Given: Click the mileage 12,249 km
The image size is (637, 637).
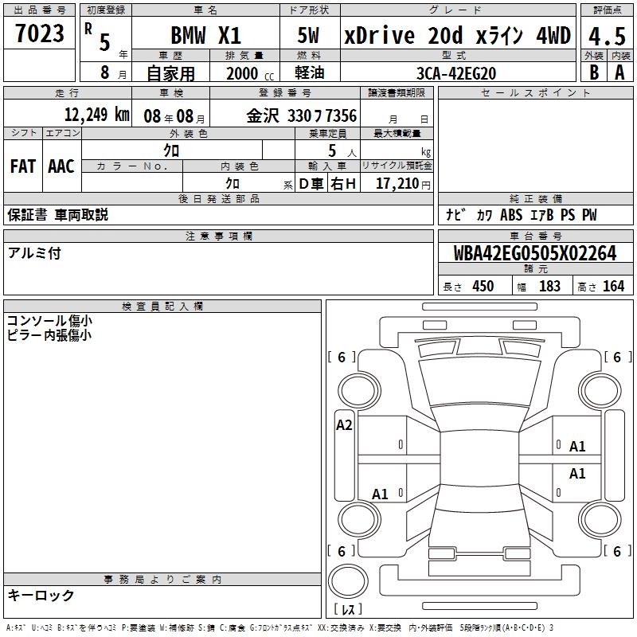Looking at the screenshot, I should click(96, 115).
